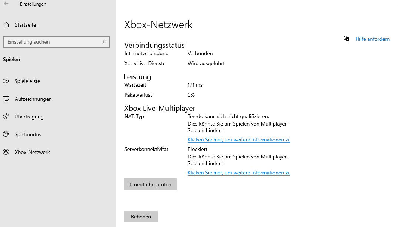Click the Verbunden status value
Image resolution: width=398 pixels, height=227 pixels.
click(200, 54)
